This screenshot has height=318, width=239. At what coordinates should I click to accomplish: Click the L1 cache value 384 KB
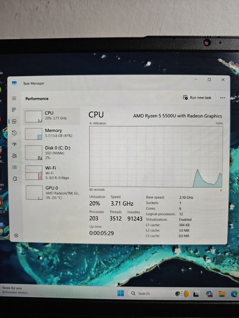(184, 225)
